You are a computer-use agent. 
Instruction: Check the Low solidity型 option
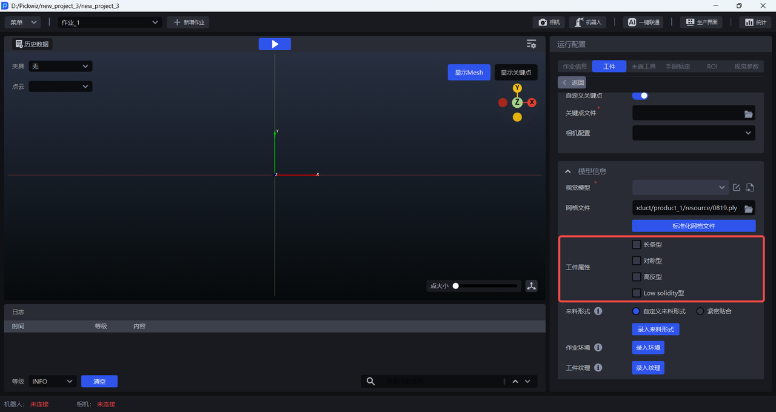coord(637,293)
